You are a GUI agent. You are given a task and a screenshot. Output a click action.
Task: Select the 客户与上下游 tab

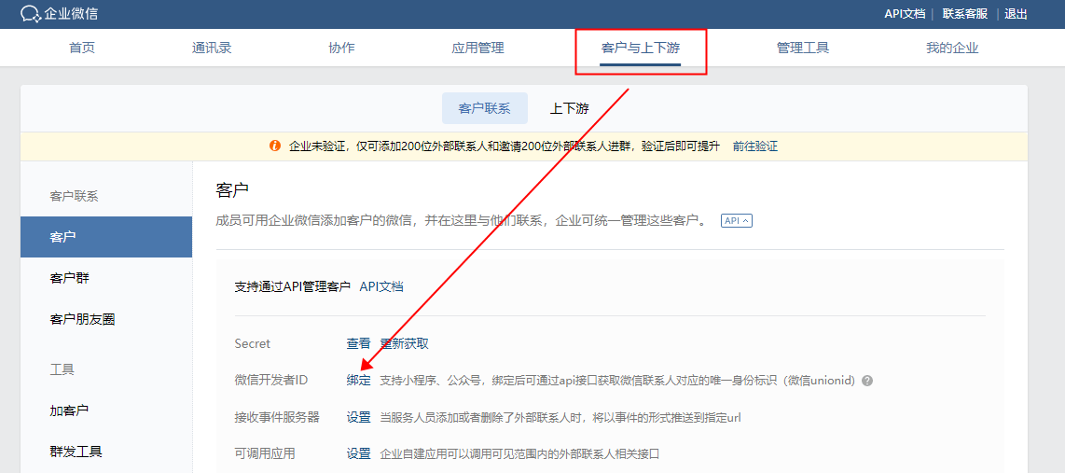point(641,48)
